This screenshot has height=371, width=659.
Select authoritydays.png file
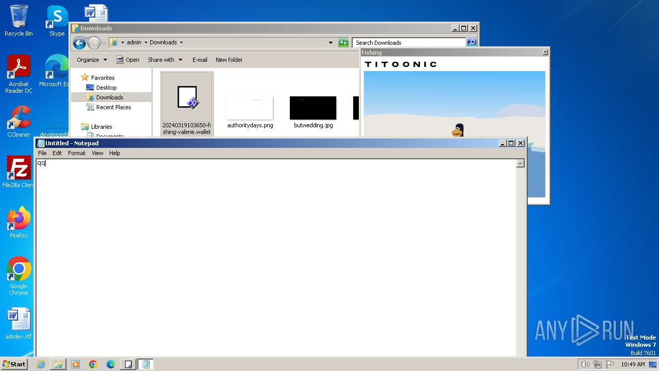(250, 112)
